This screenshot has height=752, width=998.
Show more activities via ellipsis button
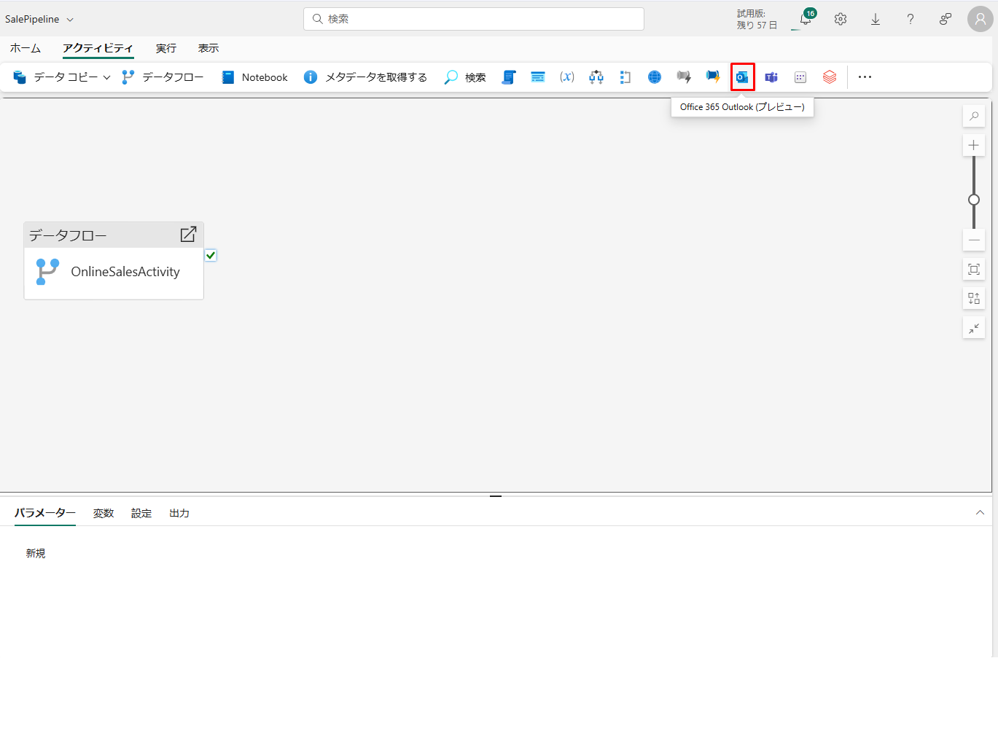pos(865,77)
